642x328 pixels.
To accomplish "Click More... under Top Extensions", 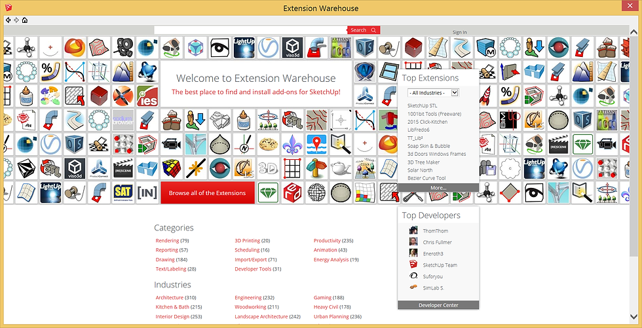I will pyautogui.click(x=438, y=188).
